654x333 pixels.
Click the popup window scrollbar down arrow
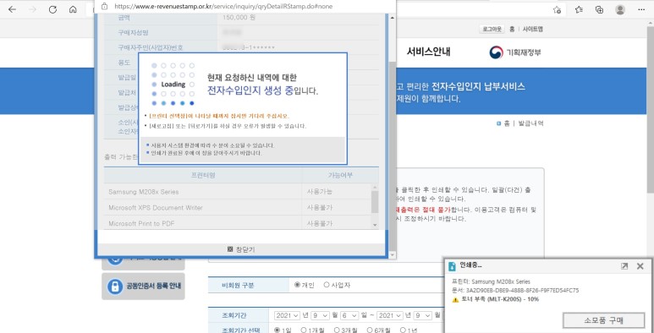[392, 254]
